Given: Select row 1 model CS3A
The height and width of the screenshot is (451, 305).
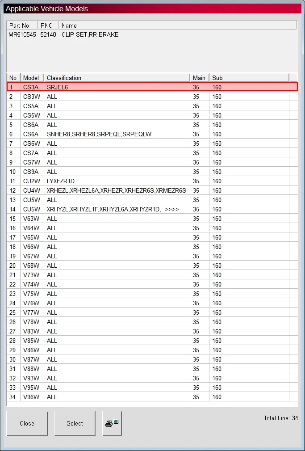Looking at the screenshot, I should click(x=152, y=87).
